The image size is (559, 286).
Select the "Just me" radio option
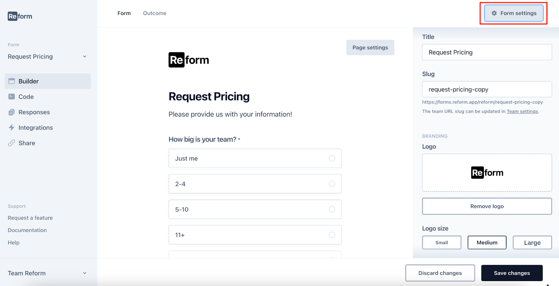pos(332,158)
